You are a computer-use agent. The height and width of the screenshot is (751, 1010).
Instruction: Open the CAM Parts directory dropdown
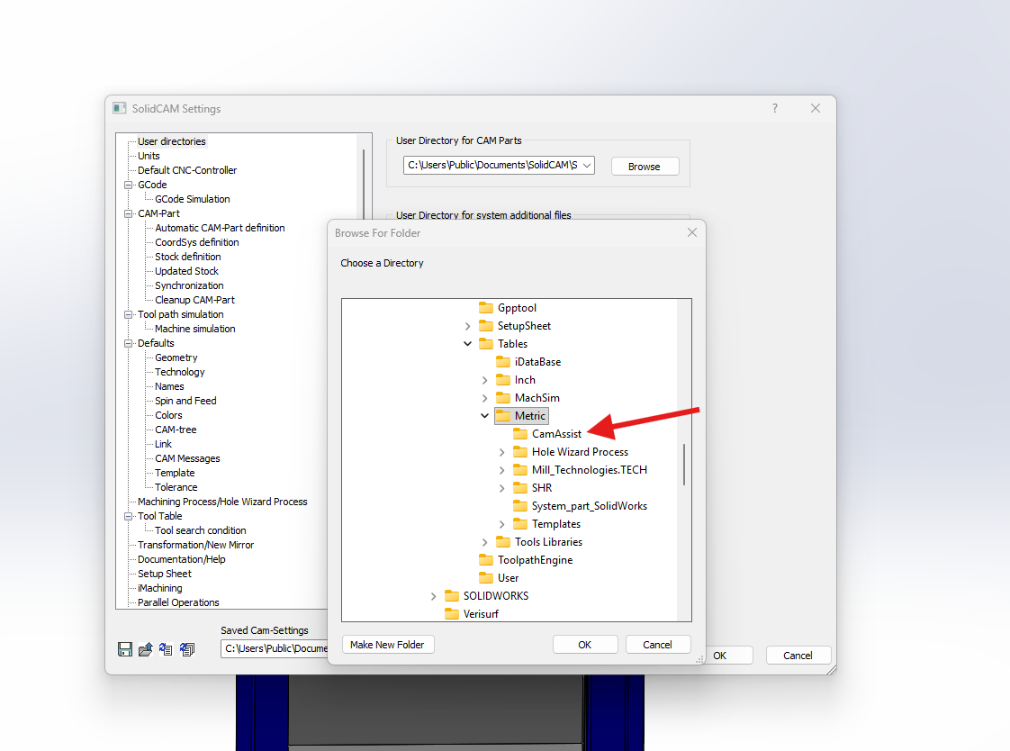[x=587, y=166]
